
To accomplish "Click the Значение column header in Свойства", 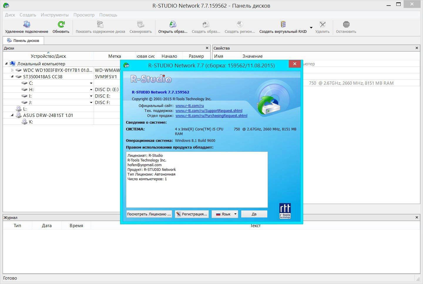I will [x=253, y=56].
